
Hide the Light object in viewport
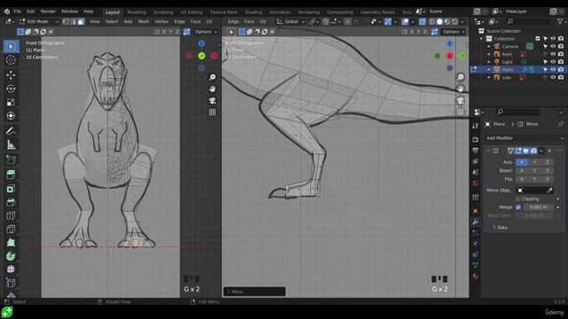click(553, 62)
